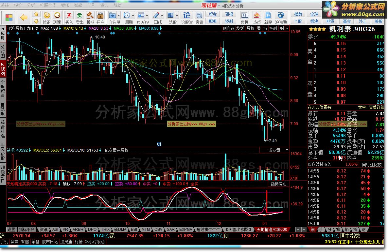Expand the 自选股 dropdown arrow
The image size is (388, 252).
[x=118, y=16]
